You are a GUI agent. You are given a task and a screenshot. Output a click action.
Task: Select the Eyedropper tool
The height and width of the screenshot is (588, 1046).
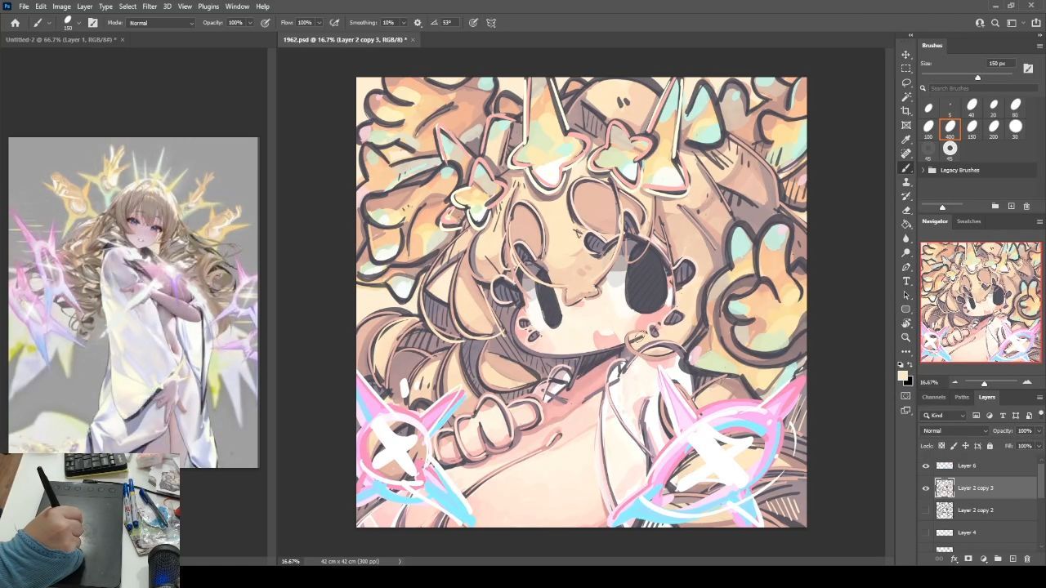905,139
